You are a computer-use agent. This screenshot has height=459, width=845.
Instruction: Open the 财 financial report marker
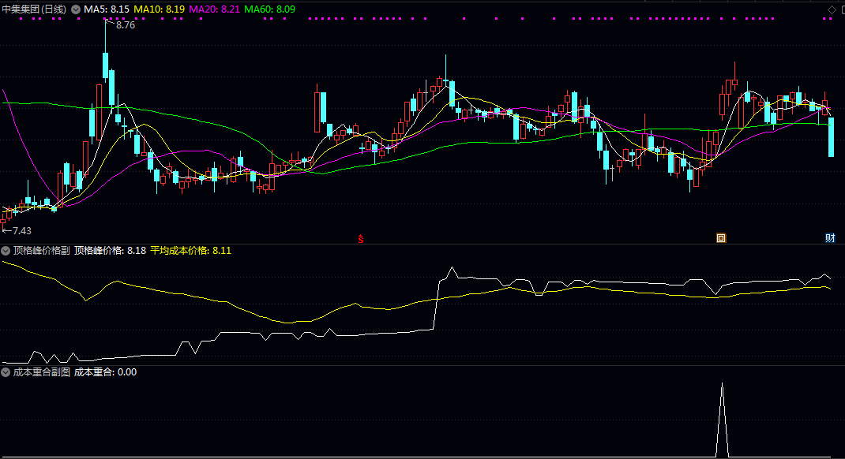(x=830, y=237)
